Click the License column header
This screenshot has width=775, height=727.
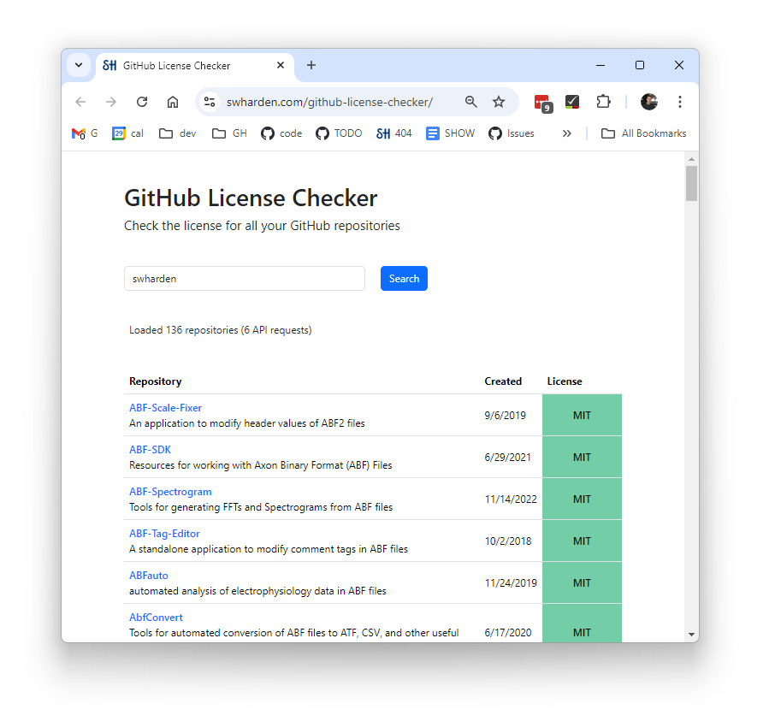click(565, 381)
